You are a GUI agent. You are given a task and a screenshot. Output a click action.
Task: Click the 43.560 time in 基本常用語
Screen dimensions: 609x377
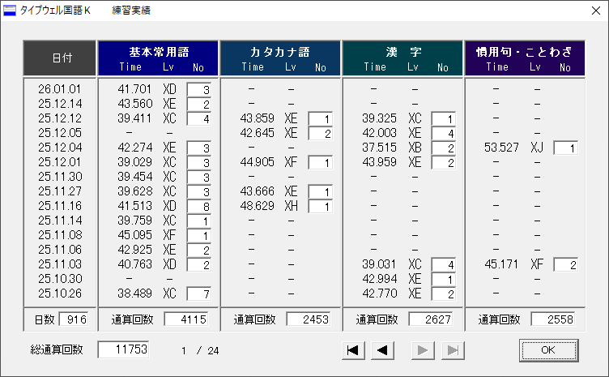(x=134, y=104)
